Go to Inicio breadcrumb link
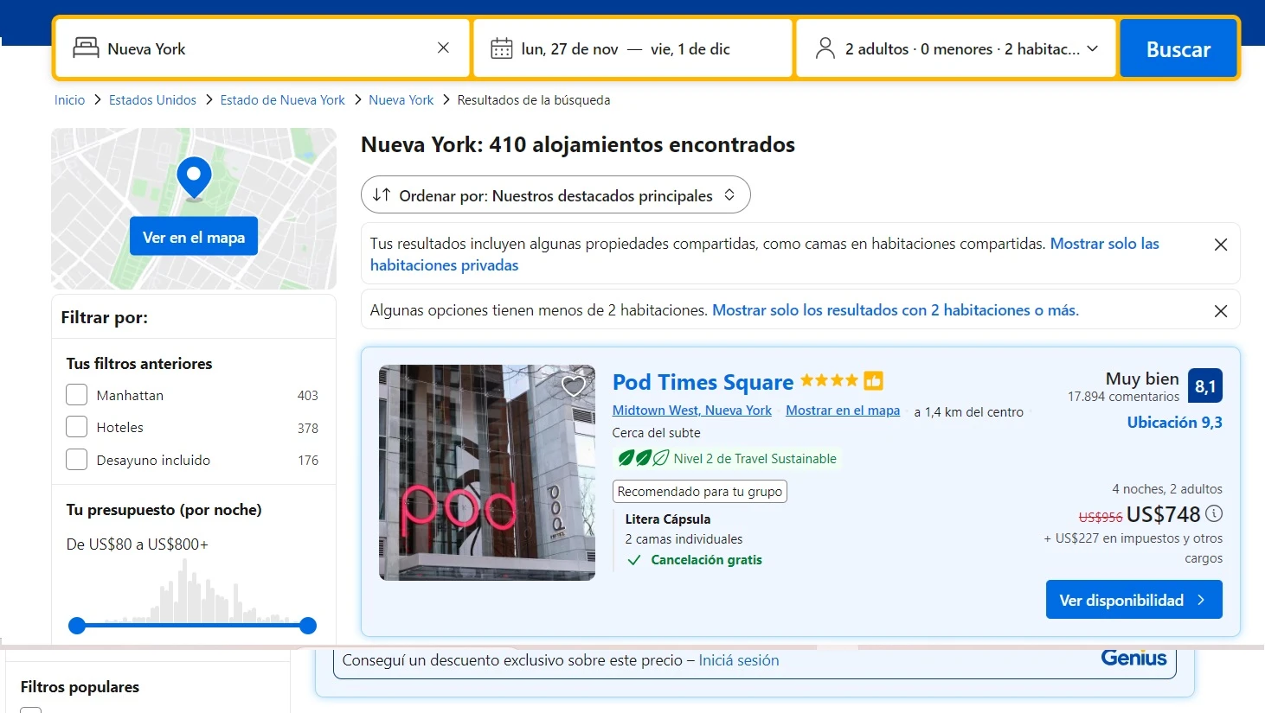1265x713 pixels. pos(69,100)
